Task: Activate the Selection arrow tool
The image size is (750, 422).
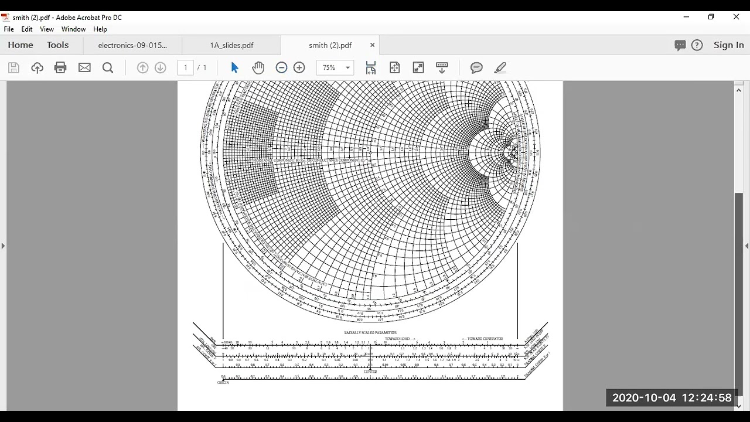Action: pyautogui.click(x=235, y=68)
